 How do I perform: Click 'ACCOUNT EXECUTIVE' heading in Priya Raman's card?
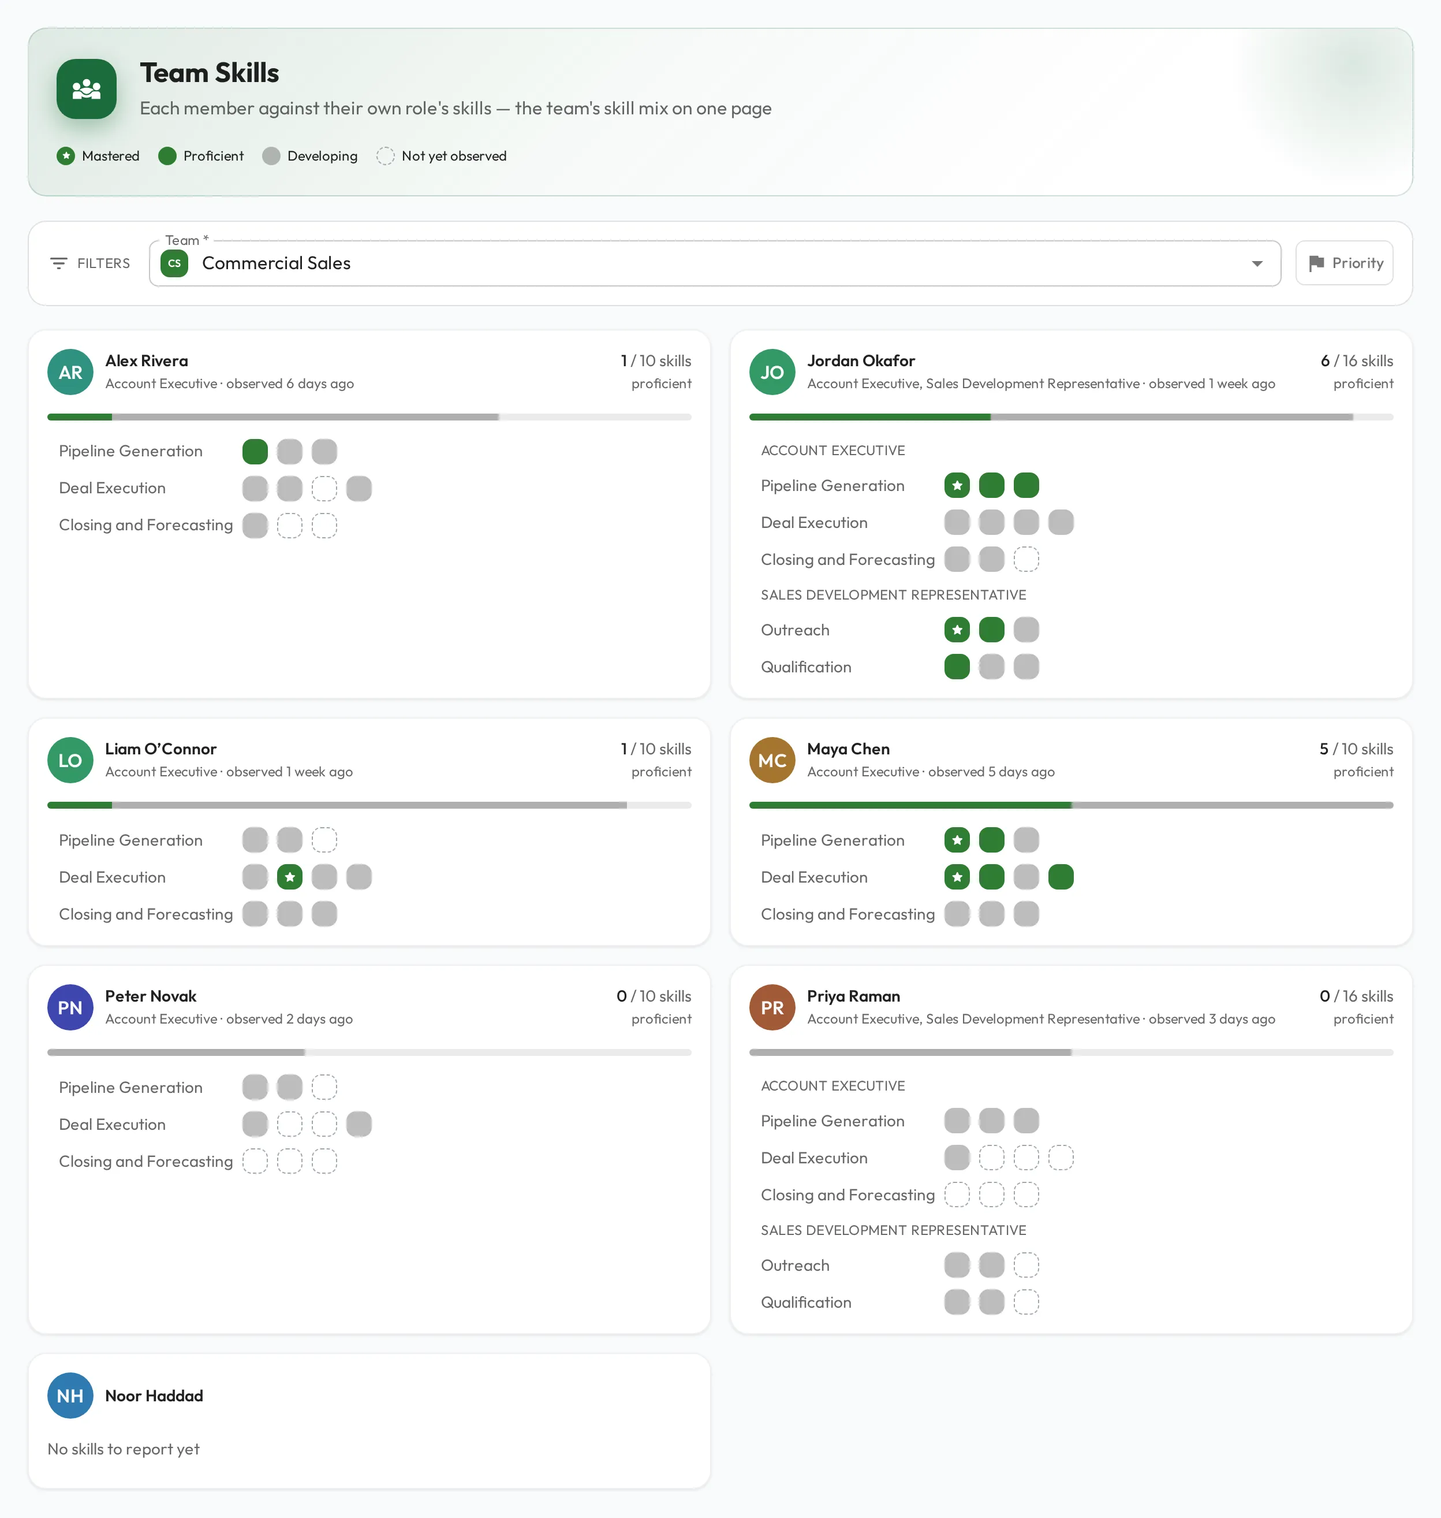pos(833,1086)
